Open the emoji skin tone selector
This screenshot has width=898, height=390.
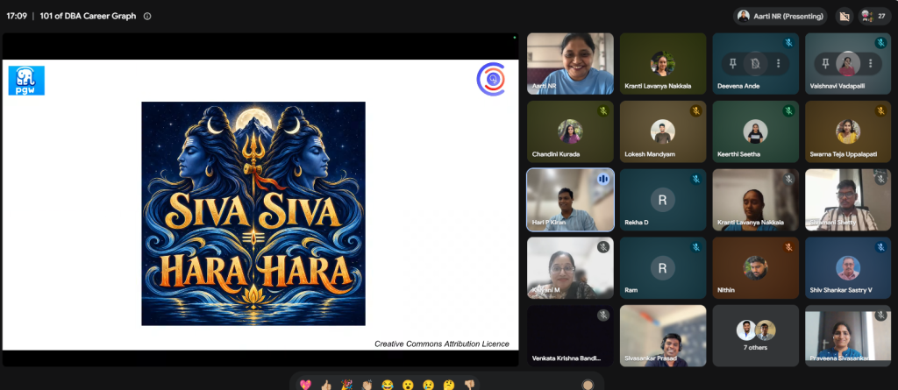pos(587,385)
